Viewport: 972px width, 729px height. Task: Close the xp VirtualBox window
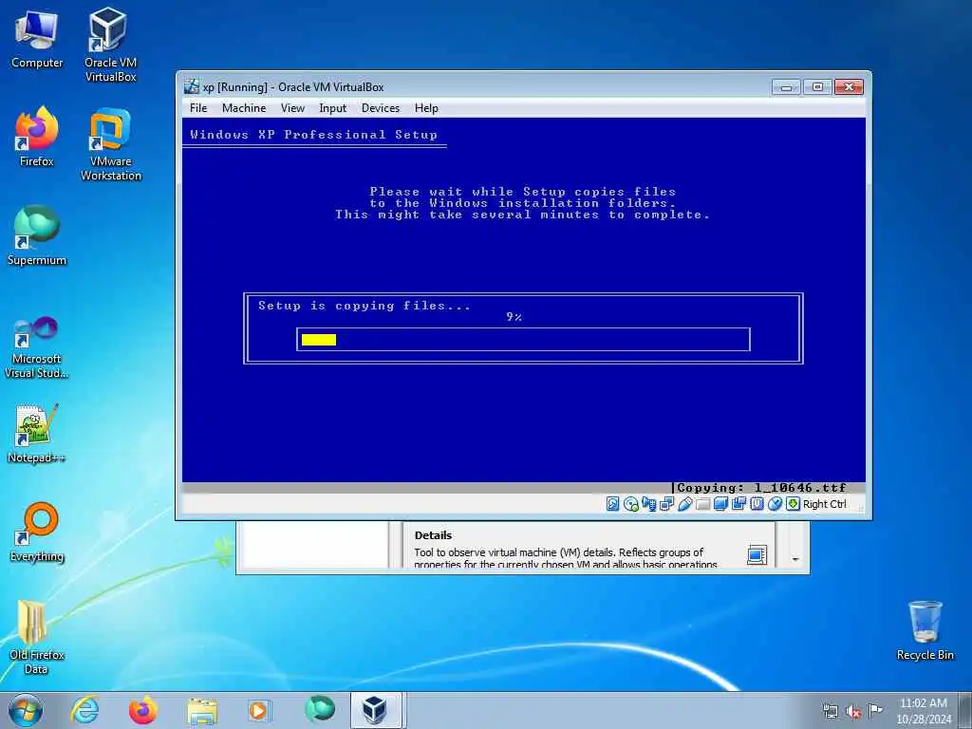pos(849,86)
